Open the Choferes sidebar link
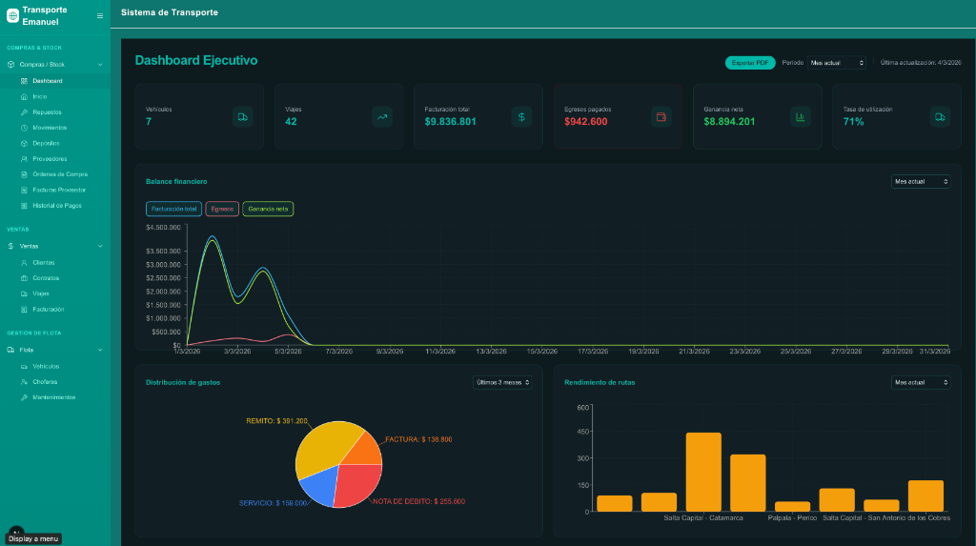This screenshot has width=976, height=546. coord(45,381)
